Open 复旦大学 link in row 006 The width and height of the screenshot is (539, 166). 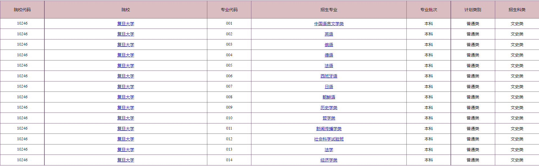(x=126, y=76)
